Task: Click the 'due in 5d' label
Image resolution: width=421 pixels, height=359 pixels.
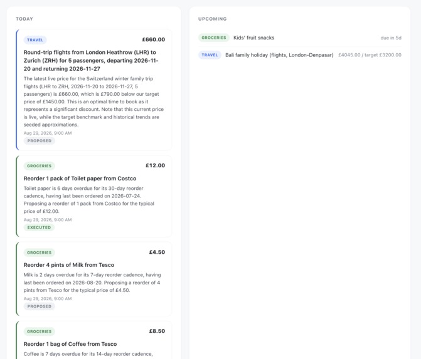Action: click(x=391, y=38)
